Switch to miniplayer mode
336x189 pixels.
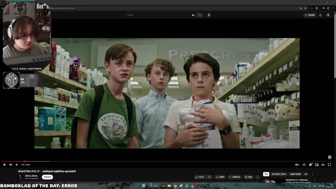point(317,165)
